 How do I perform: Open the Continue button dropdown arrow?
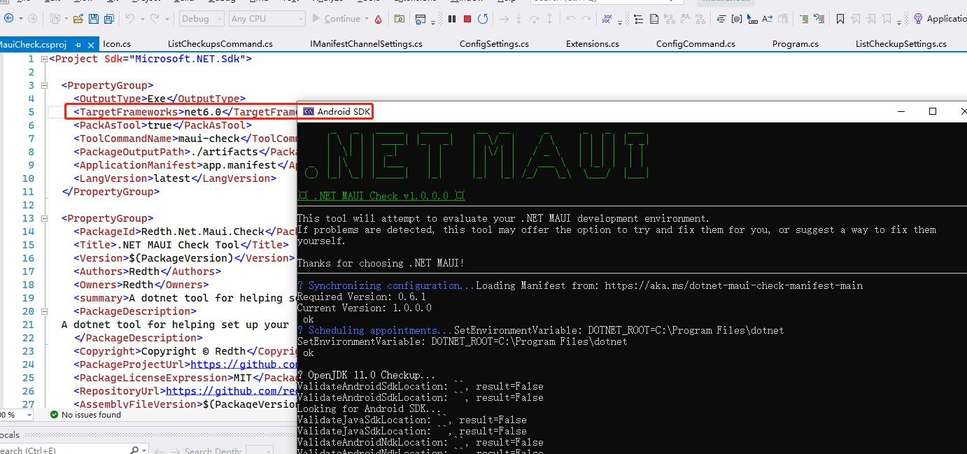pyautogui.click(x=366, y=19)
